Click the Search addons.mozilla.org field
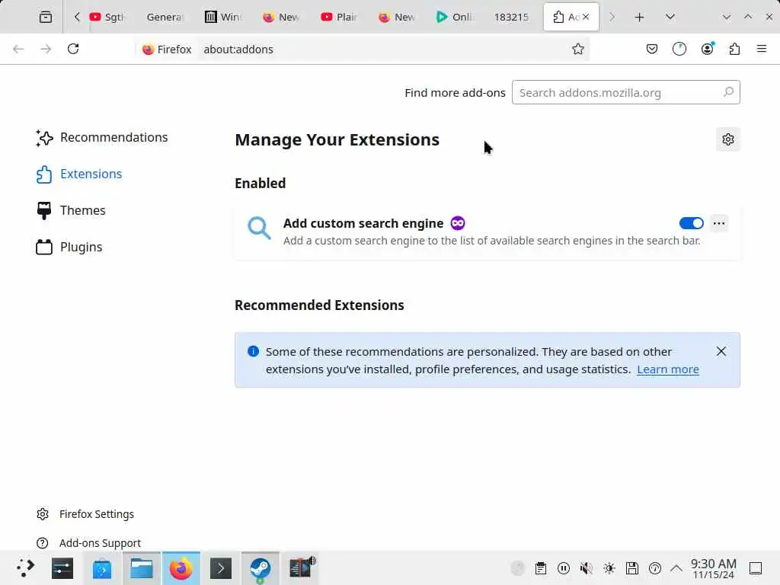 626,92
